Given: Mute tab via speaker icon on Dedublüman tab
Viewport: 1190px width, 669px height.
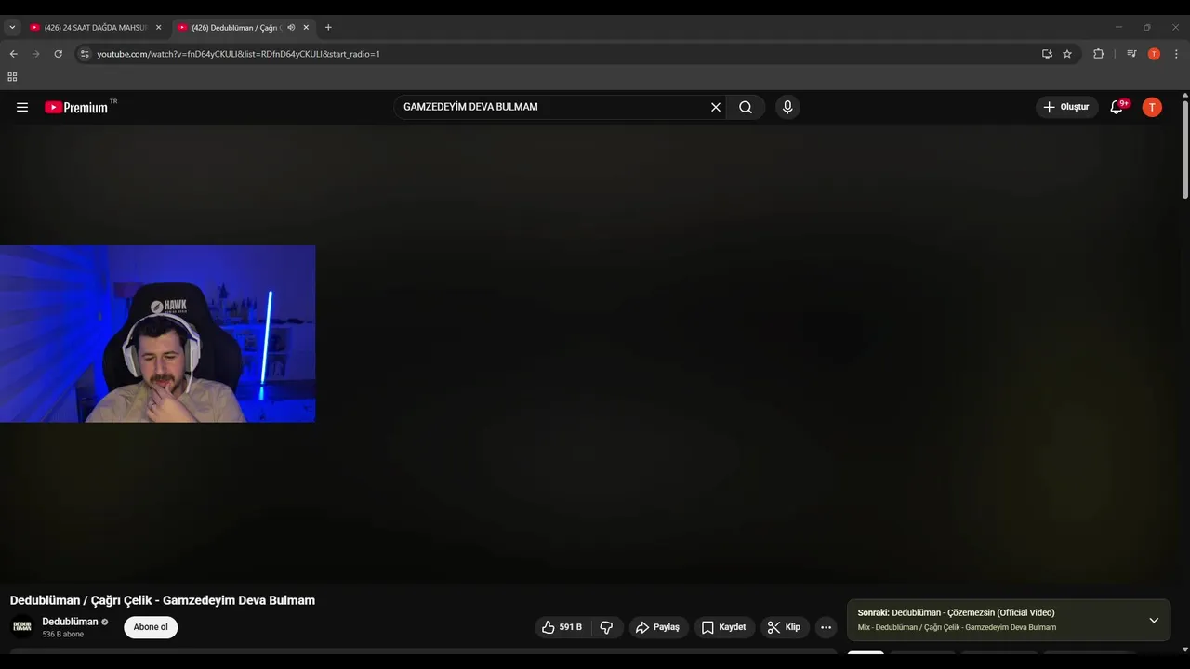Looking at the screenshot, I should (291, 28).
